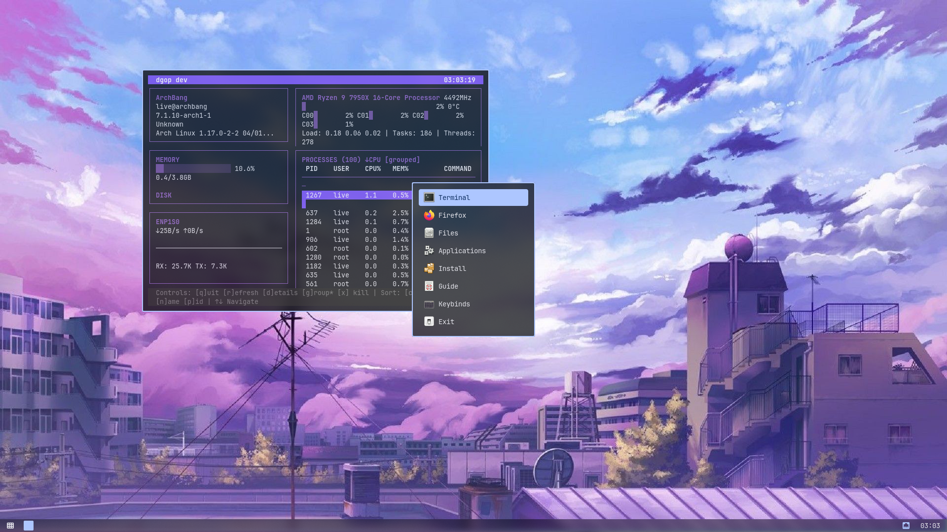Click the 03:03:19 time in dgop header
947x532 pixels.
click(460, 80)
